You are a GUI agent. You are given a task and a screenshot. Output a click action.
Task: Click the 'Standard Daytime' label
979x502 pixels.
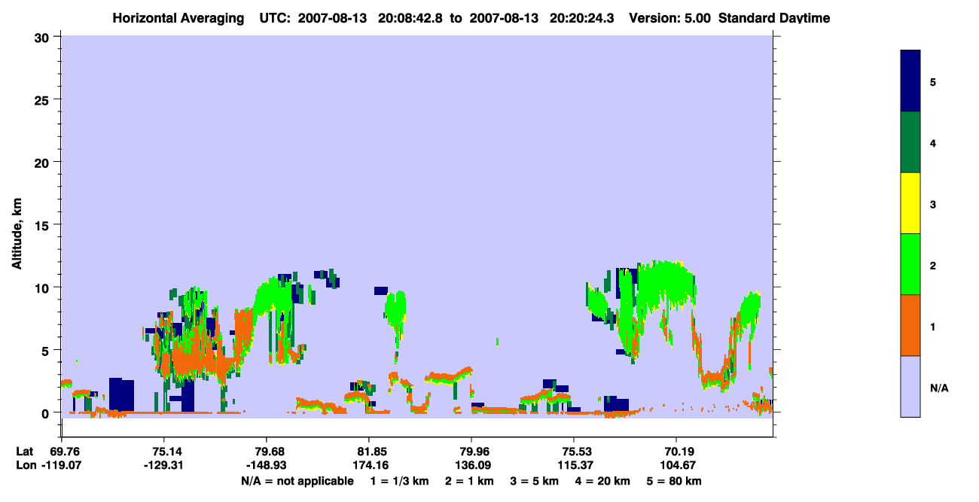774,18
